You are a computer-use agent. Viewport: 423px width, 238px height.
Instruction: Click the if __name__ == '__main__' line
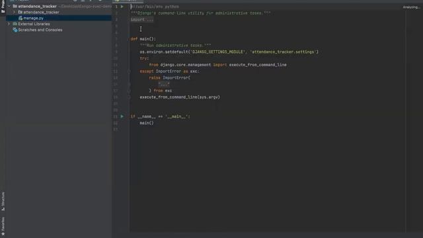(x=160, y=116)
